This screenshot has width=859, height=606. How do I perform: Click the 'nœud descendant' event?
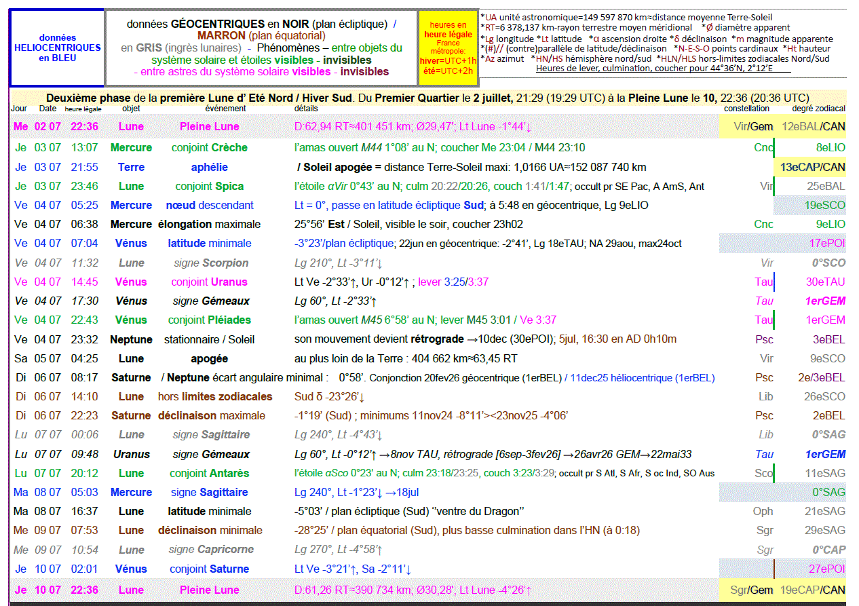pyautogui.click(x=210, y=205)
